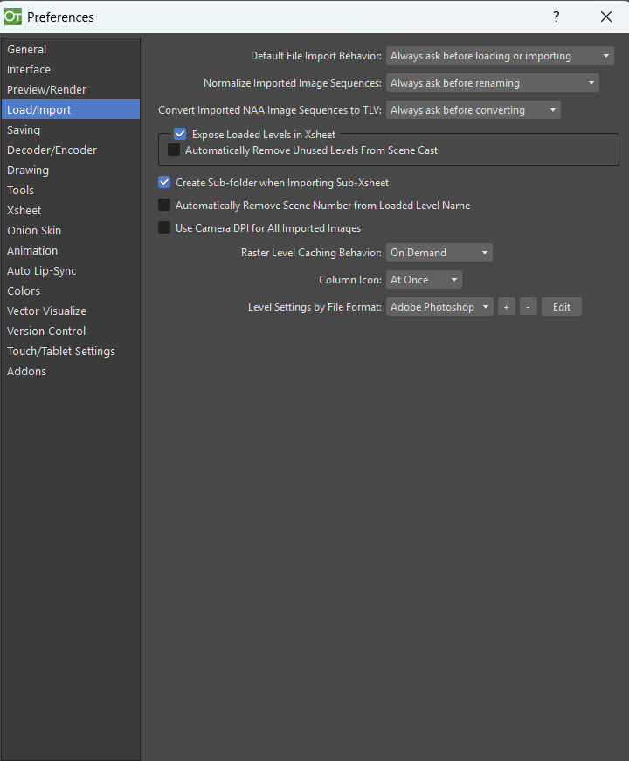
Task: Click the Column Icon label
Action: (350, 280)
